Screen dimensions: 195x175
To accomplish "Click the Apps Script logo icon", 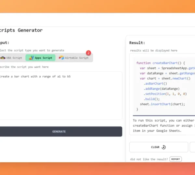I will click(x=31, y=58).
